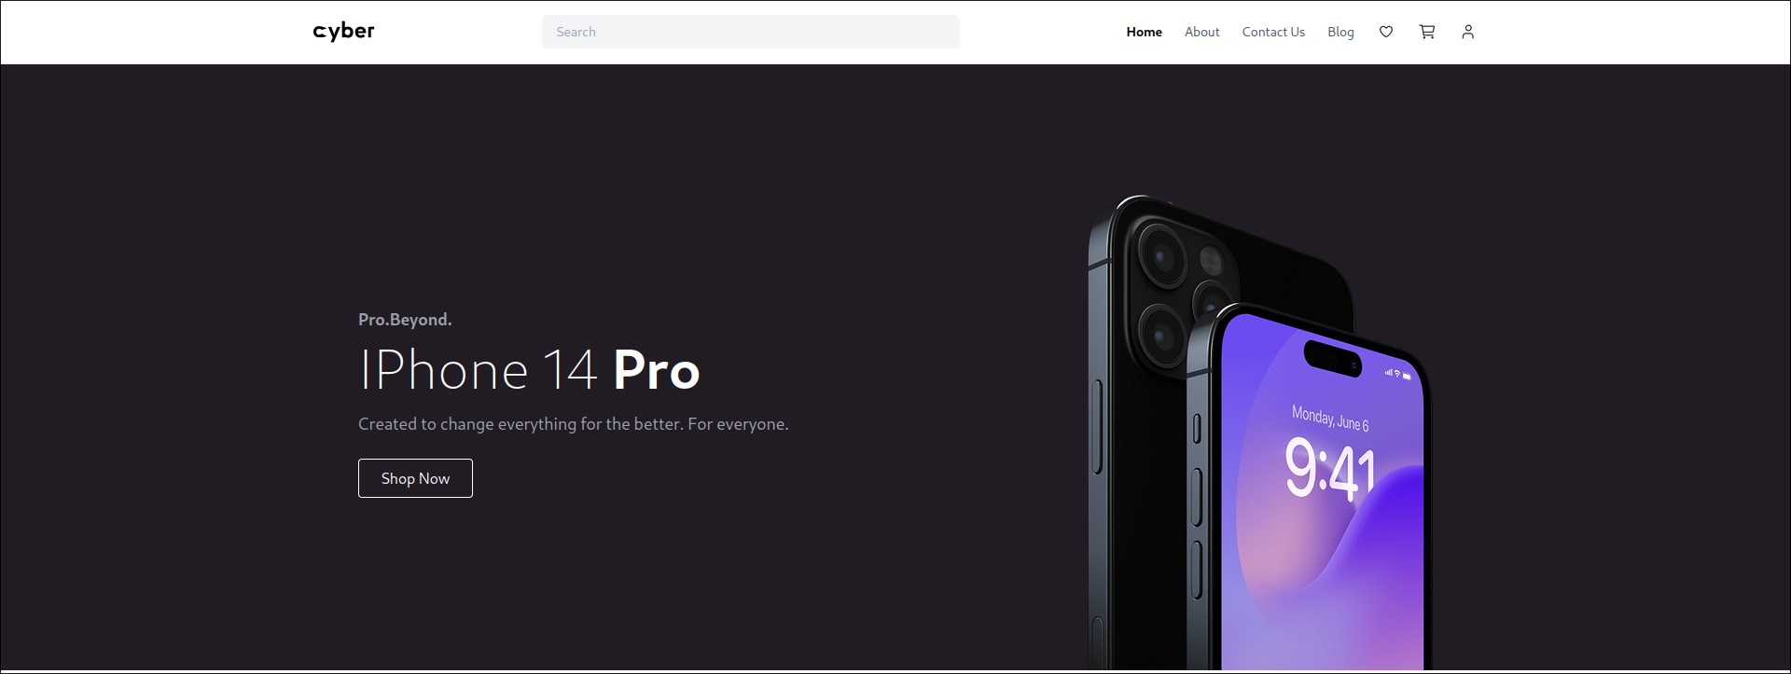Click the Dynamic Island on the iPhone screen
The height and width of the screenshot is (674, 1791).
click(x=1333, y=359)
